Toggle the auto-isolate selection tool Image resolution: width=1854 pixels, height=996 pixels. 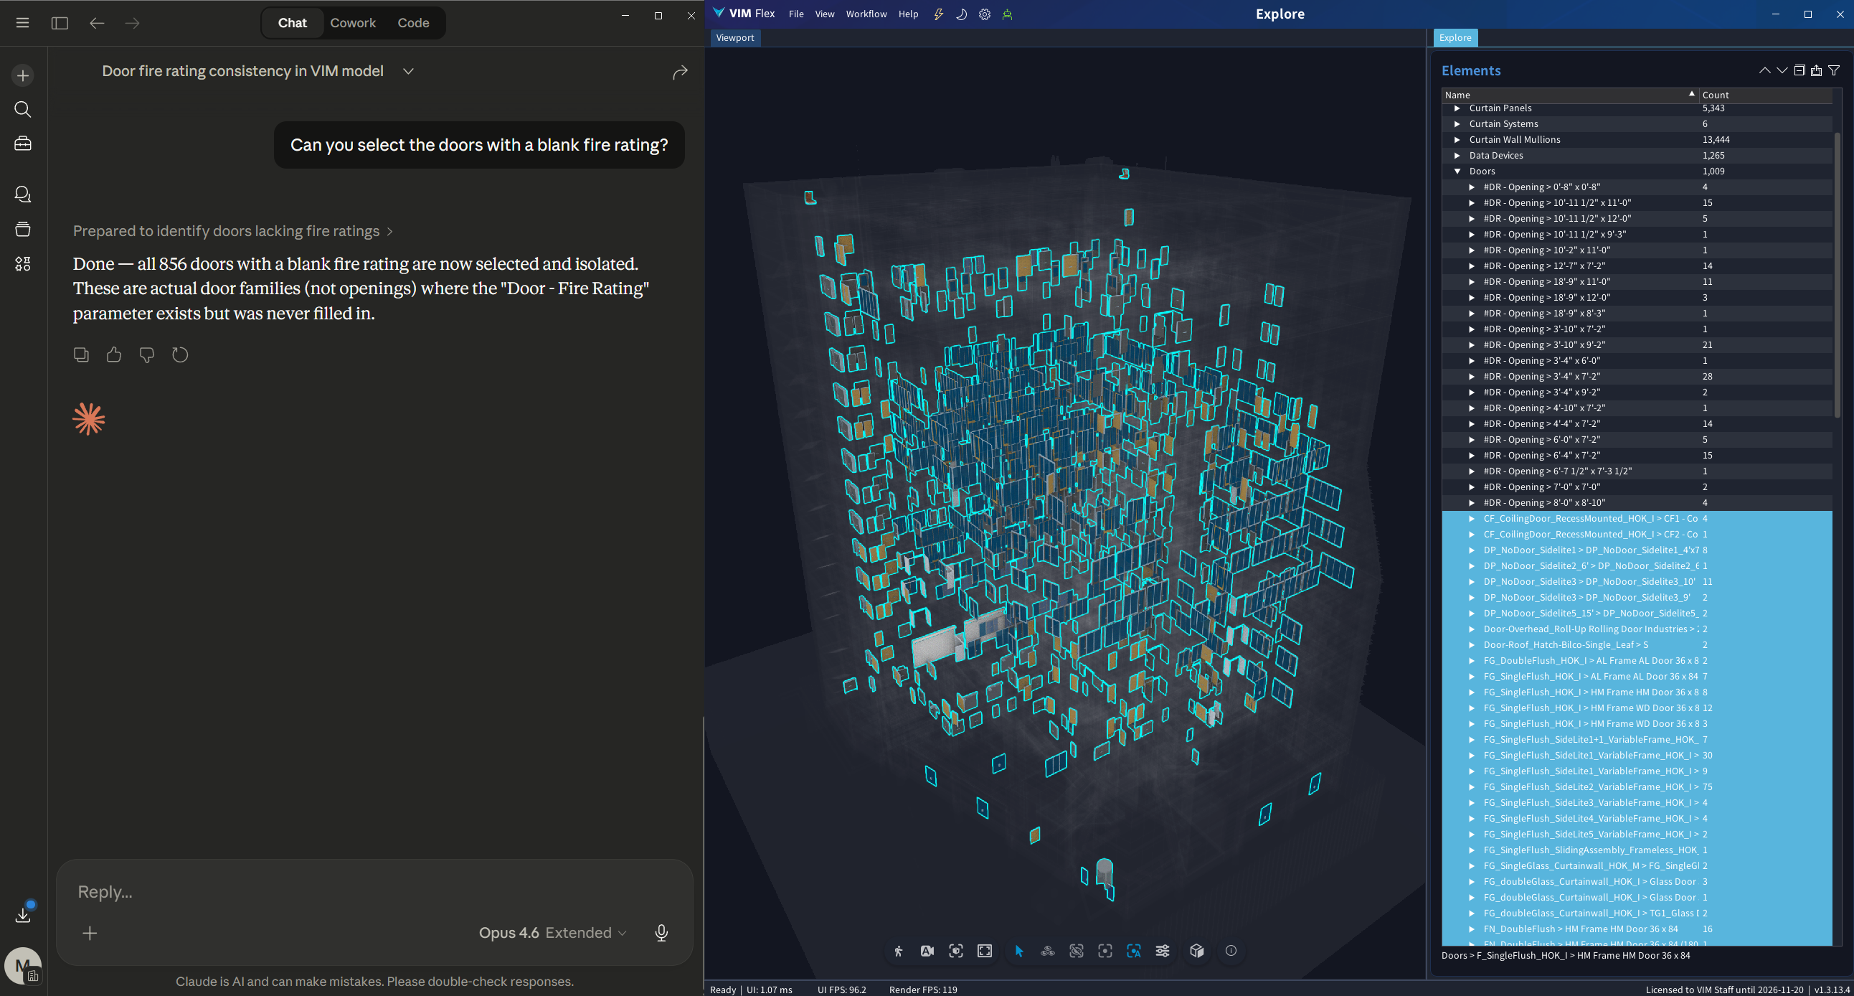pos(1134,952)
